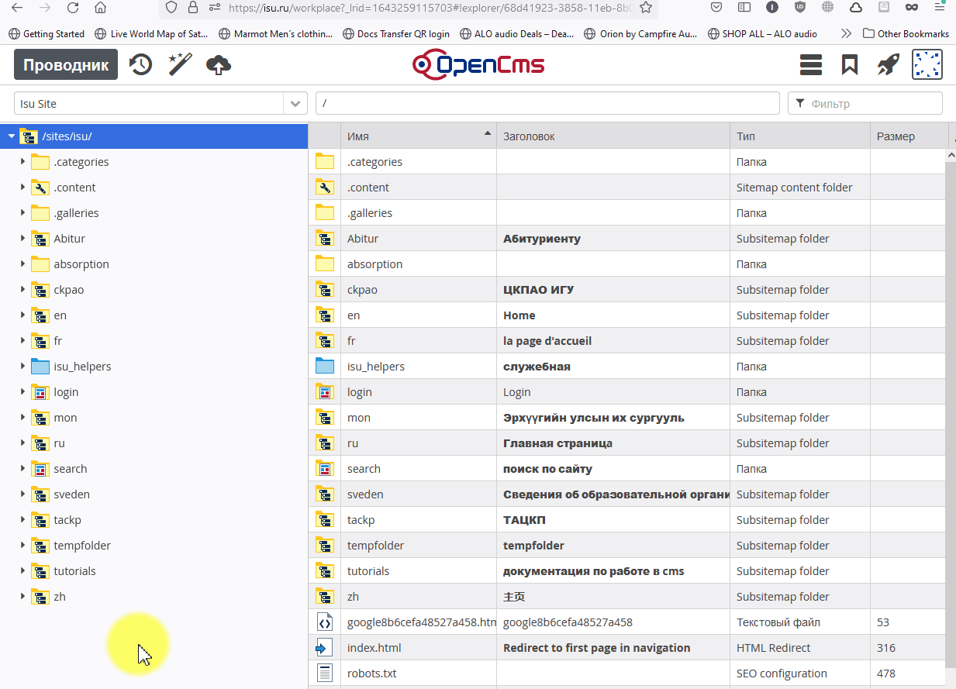Click the robots.txt file icon in list
Viewport: 956px width, 689px height.
324,673
